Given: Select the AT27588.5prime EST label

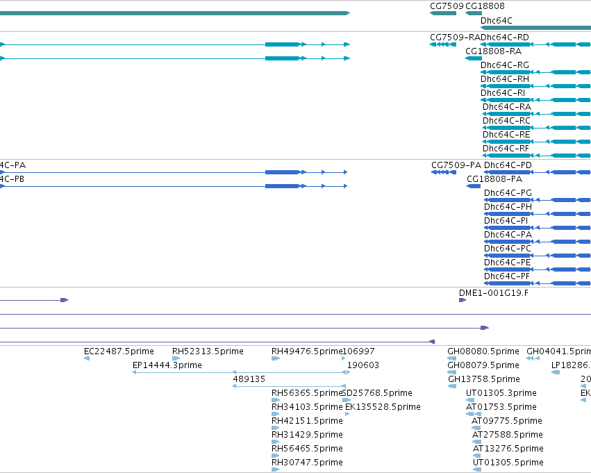Looking at the screenshot, I should tap(508, 435).
